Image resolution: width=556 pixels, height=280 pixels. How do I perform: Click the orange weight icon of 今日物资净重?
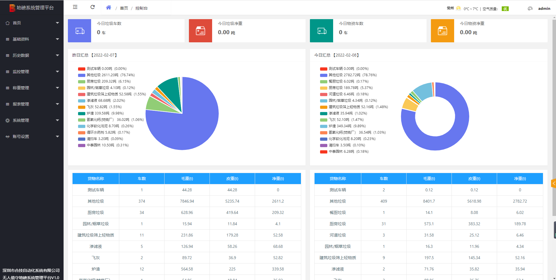coord(443,31)
